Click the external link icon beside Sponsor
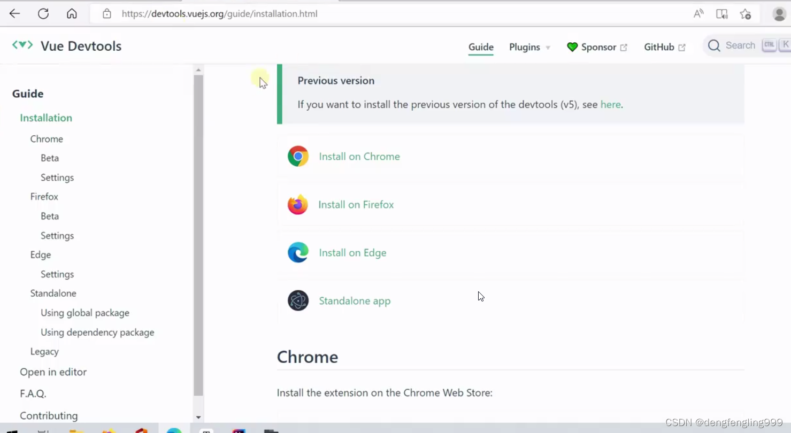The width and height of the screenshot is (791, 433). [624, 48]
